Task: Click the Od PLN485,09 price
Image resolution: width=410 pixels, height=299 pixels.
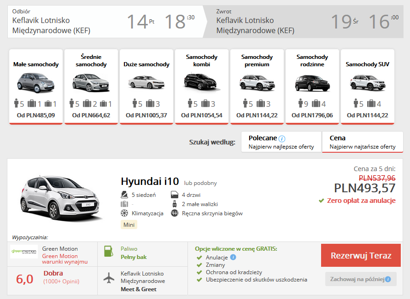Action: [36, 115]
